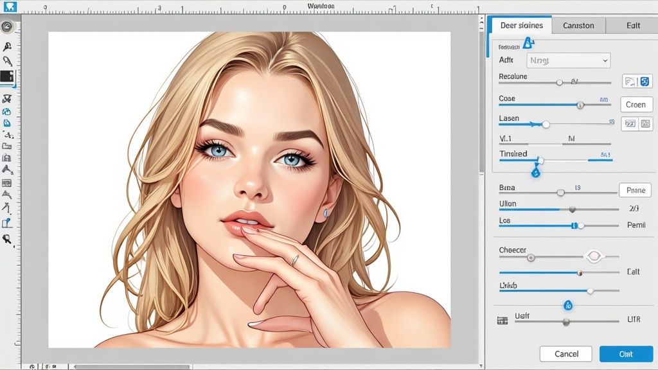Click the blue Oint confirm button

tap(626, 354)
